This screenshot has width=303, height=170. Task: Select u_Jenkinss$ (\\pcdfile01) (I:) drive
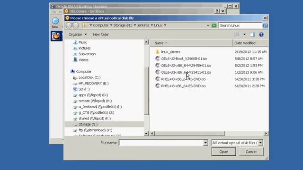coord(100,107)
